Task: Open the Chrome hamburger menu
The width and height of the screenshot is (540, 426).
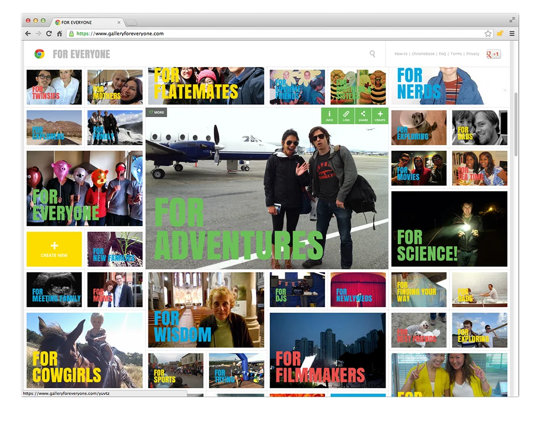Action: pos(512,33)
